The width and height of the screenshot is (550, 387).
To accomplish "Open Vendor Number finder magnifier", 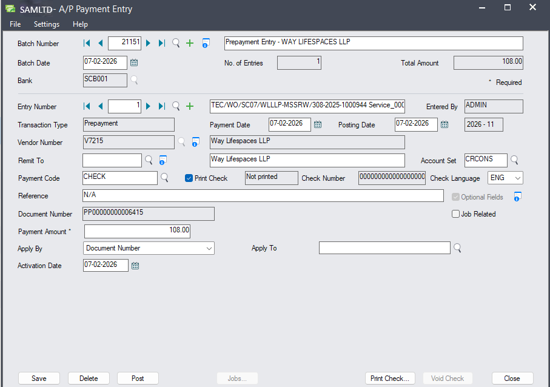I will pyautogui.click(x=181, y=142).
